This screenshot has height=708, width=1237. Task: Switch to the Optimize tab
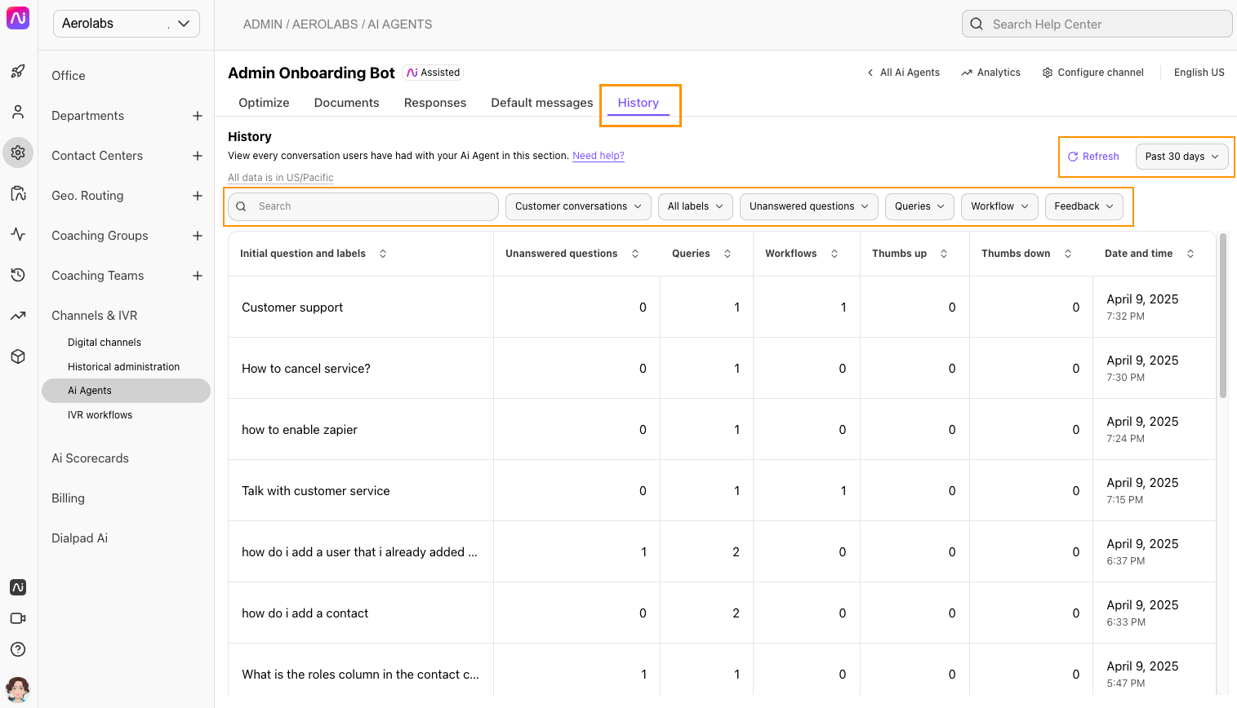pyautogui.click(x=264, y=103)
